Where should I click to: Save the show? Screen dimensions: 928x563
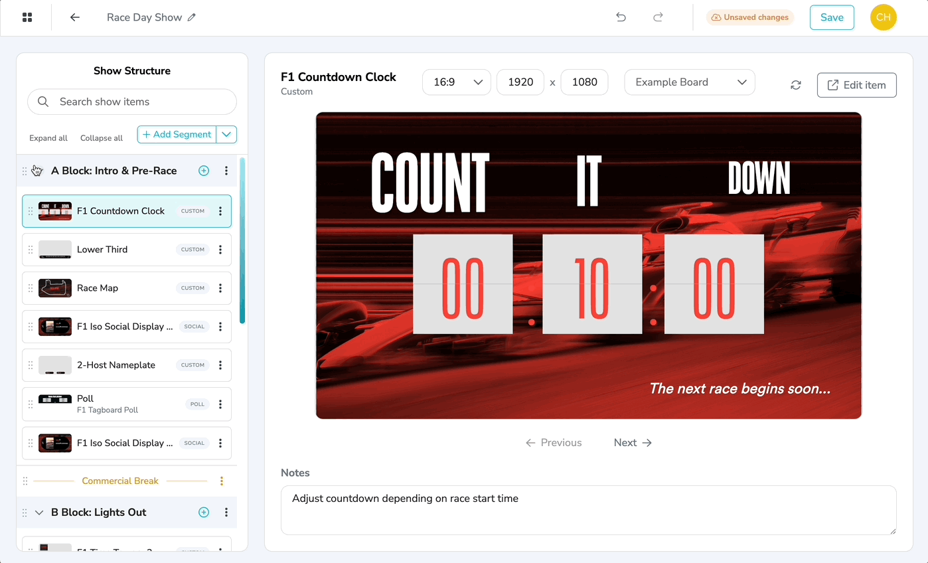click(832, 17)
